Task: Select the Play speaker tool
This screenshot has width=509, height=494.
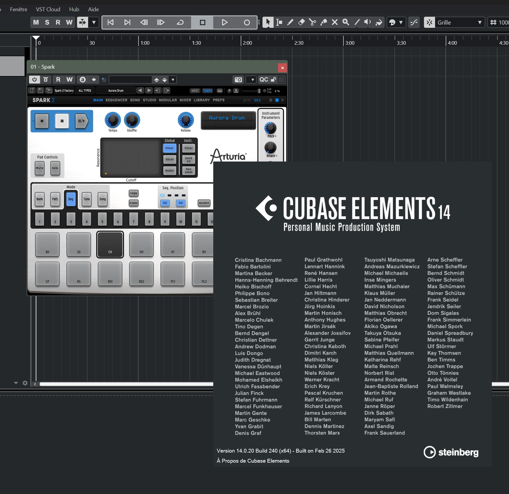Action: coord(368,22)
